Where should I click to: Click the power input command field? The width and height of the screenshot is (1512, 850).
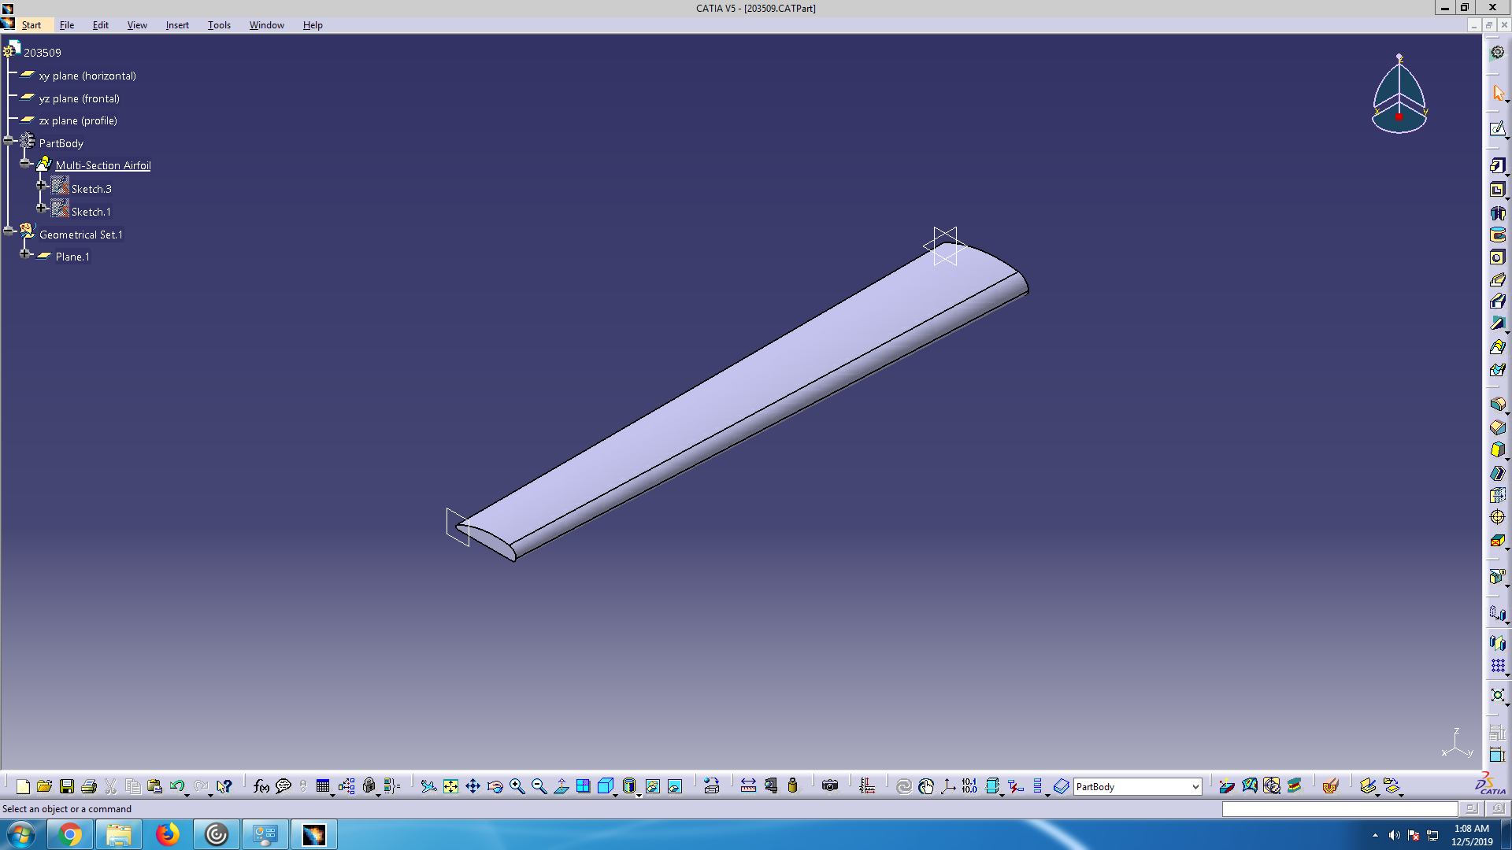click(1339, 809)
